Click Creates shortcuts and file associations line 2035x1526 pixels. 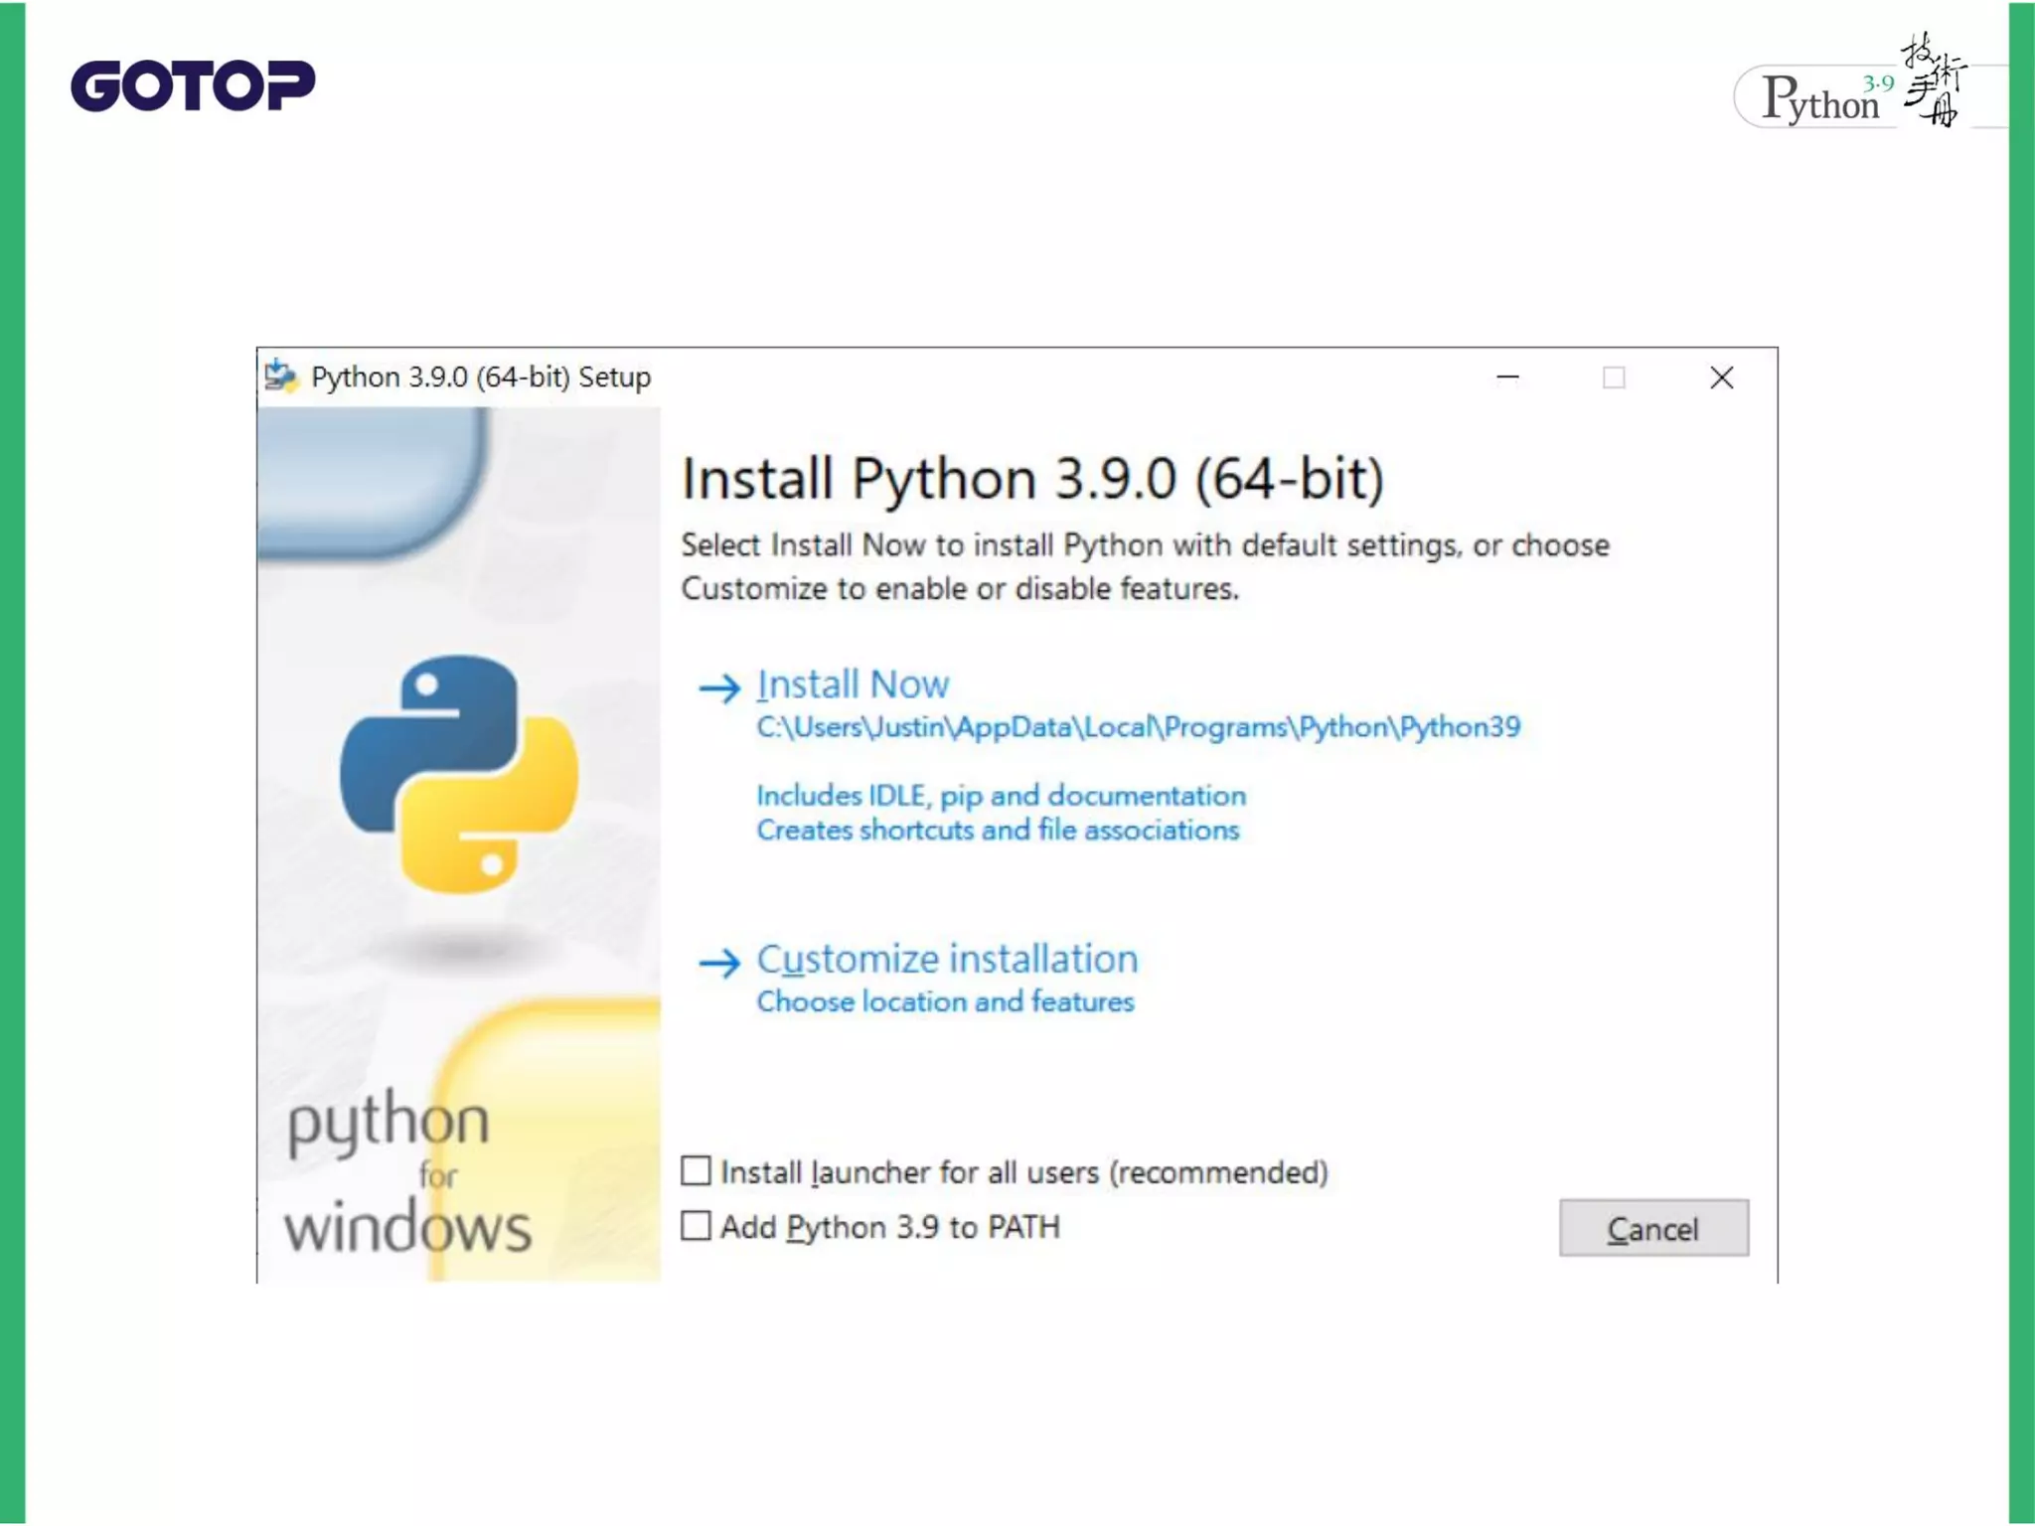click(x=998, y=831)
